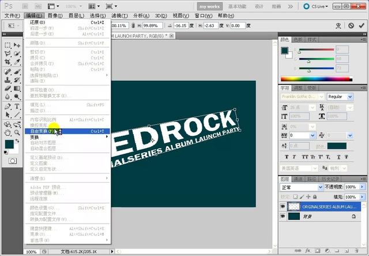The image size is (369, 256).
Task: Click the 背景 layer thumbnail
Action: pos(294,216)
